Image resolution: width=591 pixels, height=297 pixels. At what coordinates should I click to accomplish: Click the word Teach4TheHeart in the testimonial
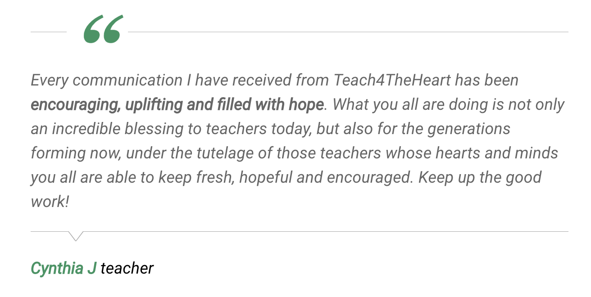[392, 81]
